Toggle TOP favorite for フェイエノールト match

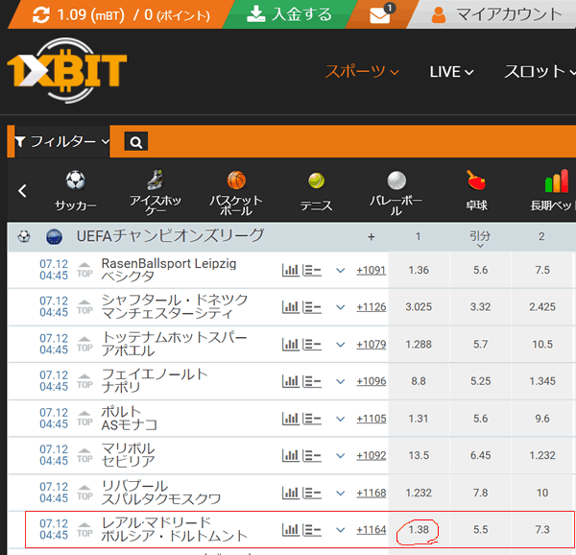tap(84, 381)
